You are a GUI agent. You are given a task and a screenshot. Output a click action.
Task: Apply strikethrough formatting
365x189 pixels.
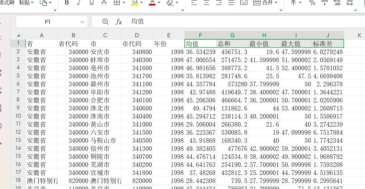pyautogui.click(x=104, y=3)
